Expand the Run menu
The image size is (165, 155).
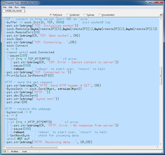(x=16, y=7)
